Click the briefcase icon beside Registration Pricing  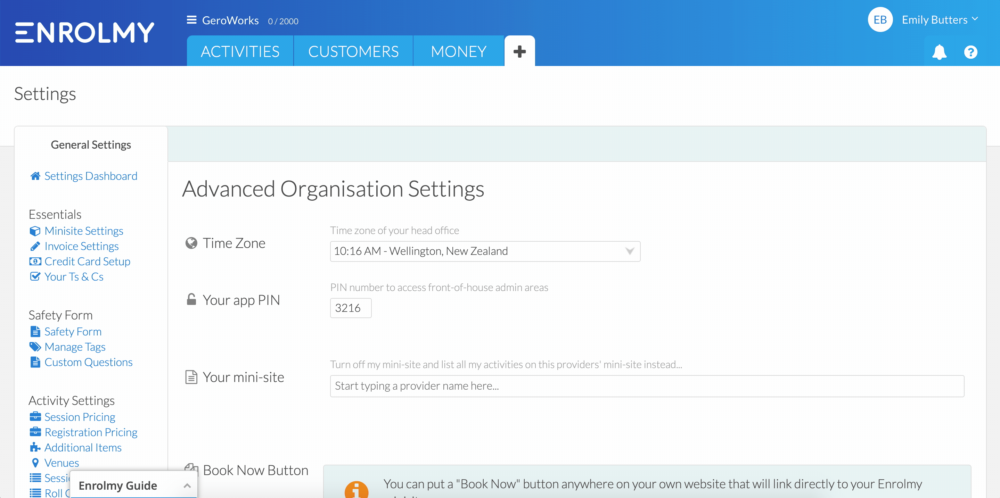(x=35, y=432)
